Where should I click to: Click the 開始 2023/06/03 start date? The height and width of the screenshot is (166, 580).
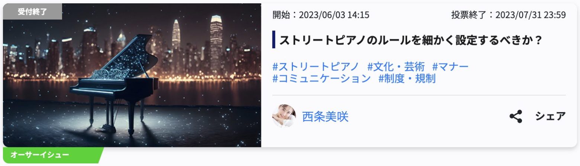321,15
